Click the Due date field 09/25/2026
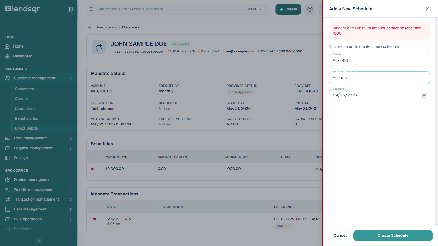This screenshot has height=246, width=438. click(379, 95)
